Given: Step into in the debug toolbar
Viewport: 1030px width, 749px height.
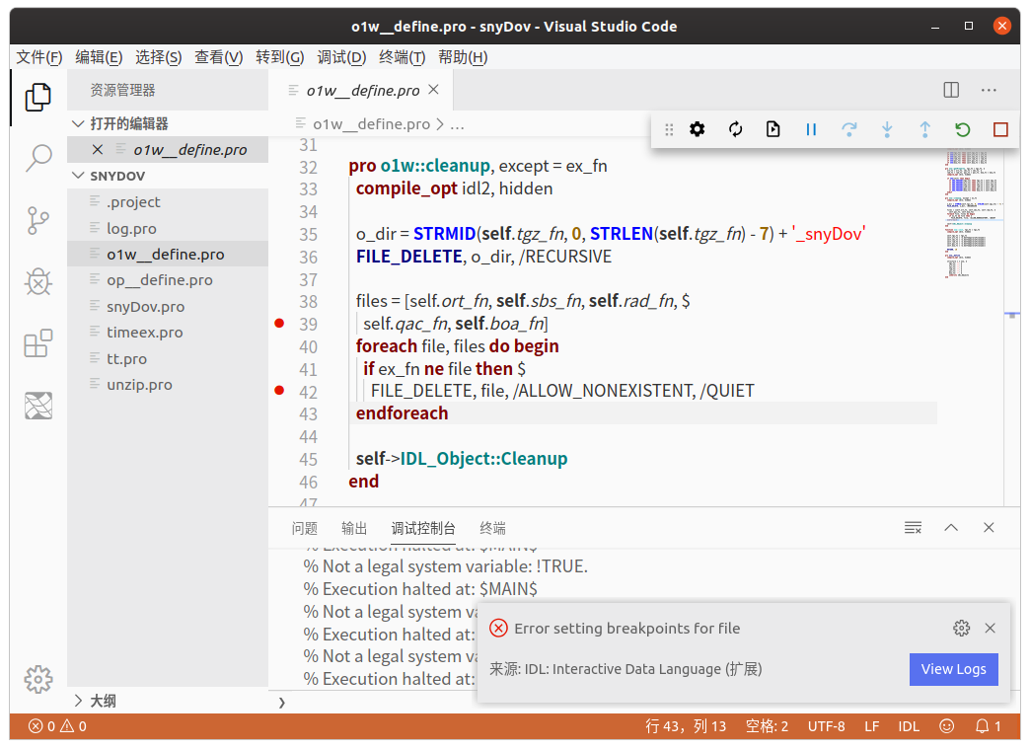Looking at the screenshot, I should 887,129.
